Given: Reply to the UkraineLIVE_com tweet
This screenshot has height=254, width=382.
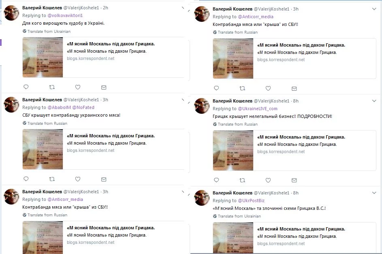Looking at the screenshot, I should pyautogui.click(x=216, y=180).
